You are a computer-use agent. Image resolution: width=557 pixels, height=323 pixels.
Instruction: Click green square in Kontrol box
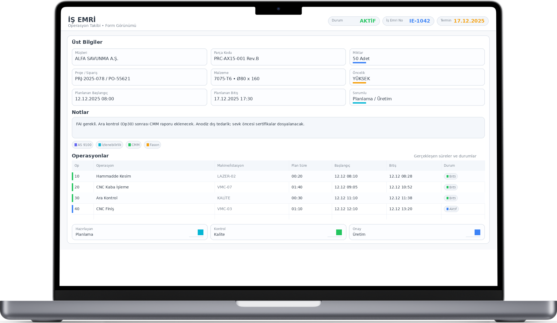coord(339,232)
